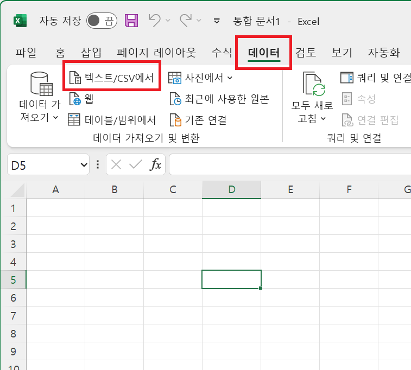The width and height of the screenshot is (411, 370).
Task: Open the 쿼리 및 연결 pane button
Action: (375, 78)
